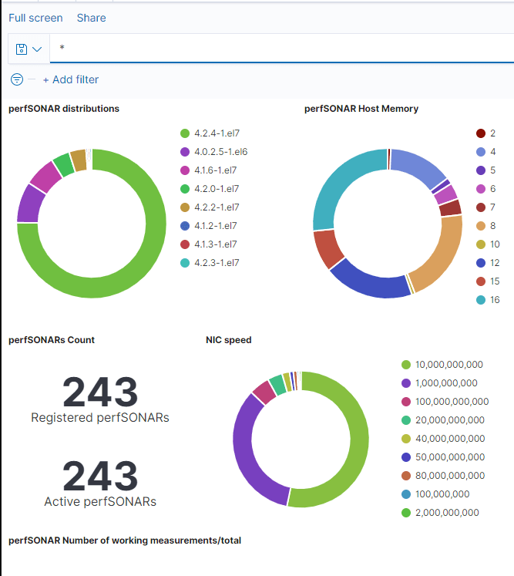Click memory legend entry 7
Image resolution: width=514 pixels, height=576 pixels.
click(x=485, y=207)
